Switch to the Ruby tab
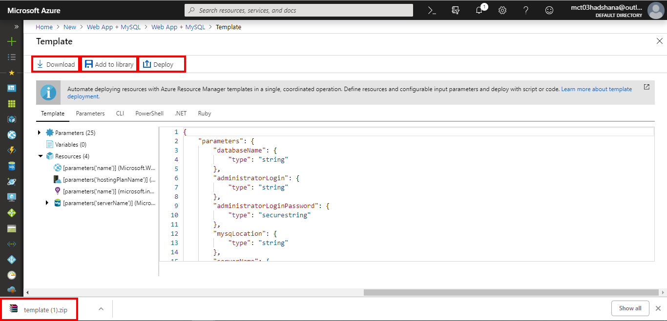 pos(205,113)
